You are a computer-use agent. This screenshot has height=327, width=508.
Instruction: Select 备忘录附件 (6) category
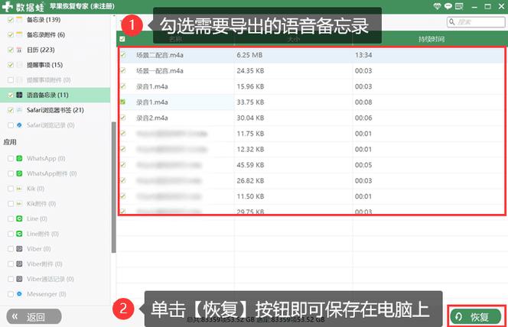[46, 34]
